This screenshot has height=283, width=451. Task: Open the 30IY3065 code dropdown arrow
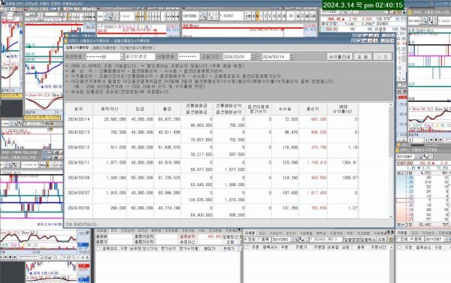pyautogui.click(x=292, y=239)
